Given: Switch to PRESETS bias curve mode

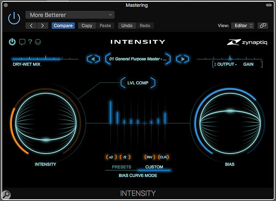Looking at the screenshot, I should click(x=122, y=167).
